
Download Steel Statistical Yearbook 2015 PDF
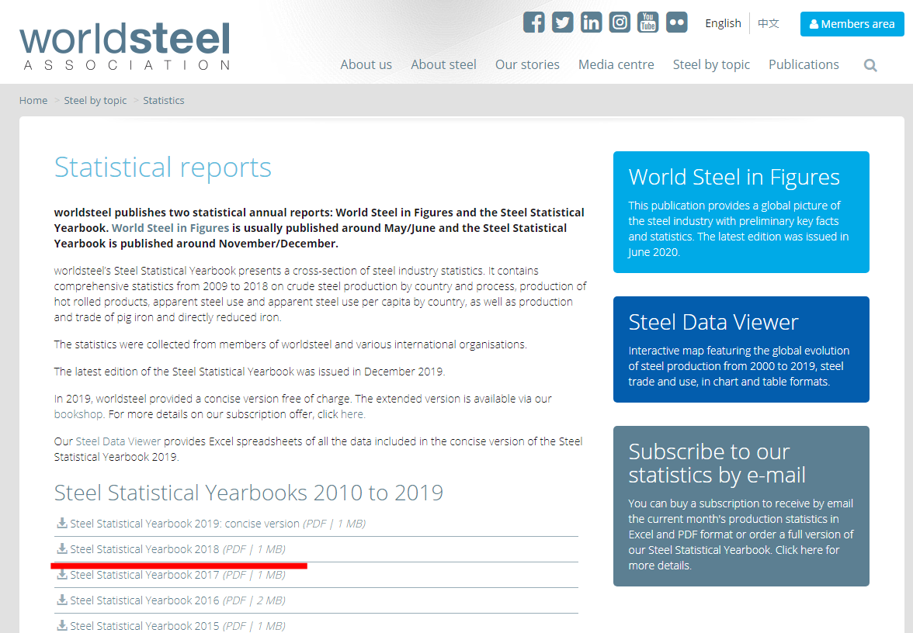[x=178, y=626]
